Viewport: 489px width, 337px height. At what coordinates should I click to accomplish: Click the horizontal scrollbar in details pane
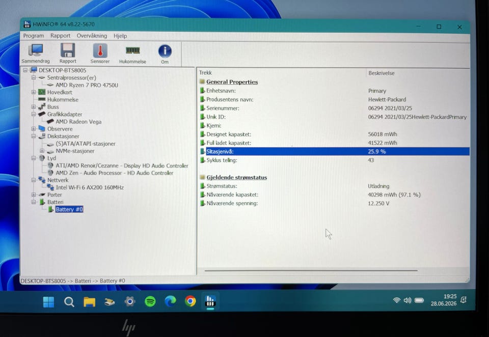pos(311,271)
